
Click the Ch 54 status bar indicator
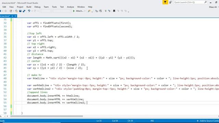tap(130, 121)
